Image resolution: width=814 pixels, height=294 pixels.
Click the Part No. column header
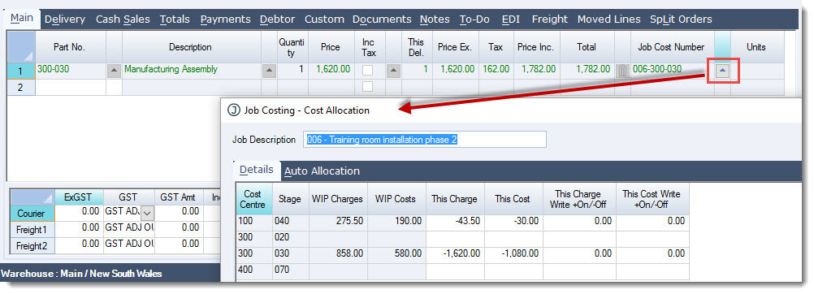point(70,47)
